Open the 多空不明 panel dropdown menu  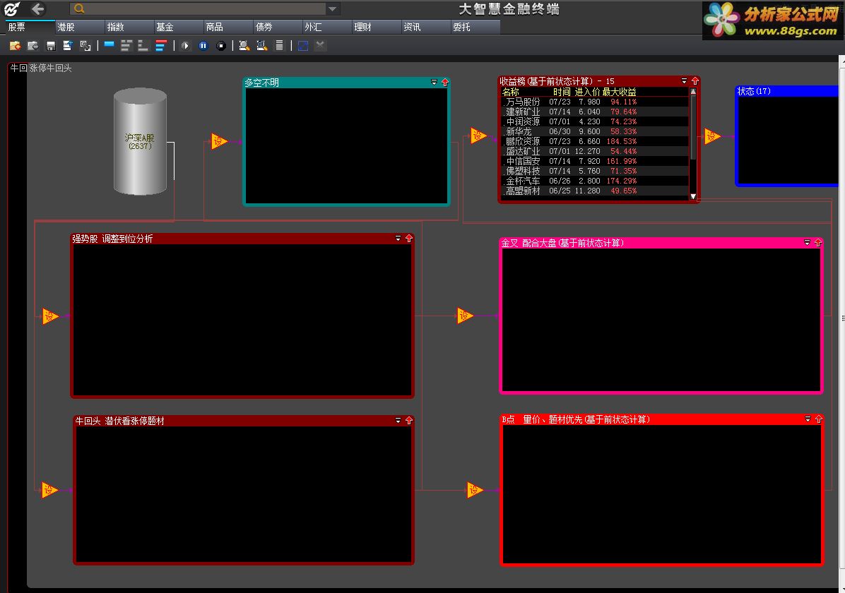click(434, 83)
